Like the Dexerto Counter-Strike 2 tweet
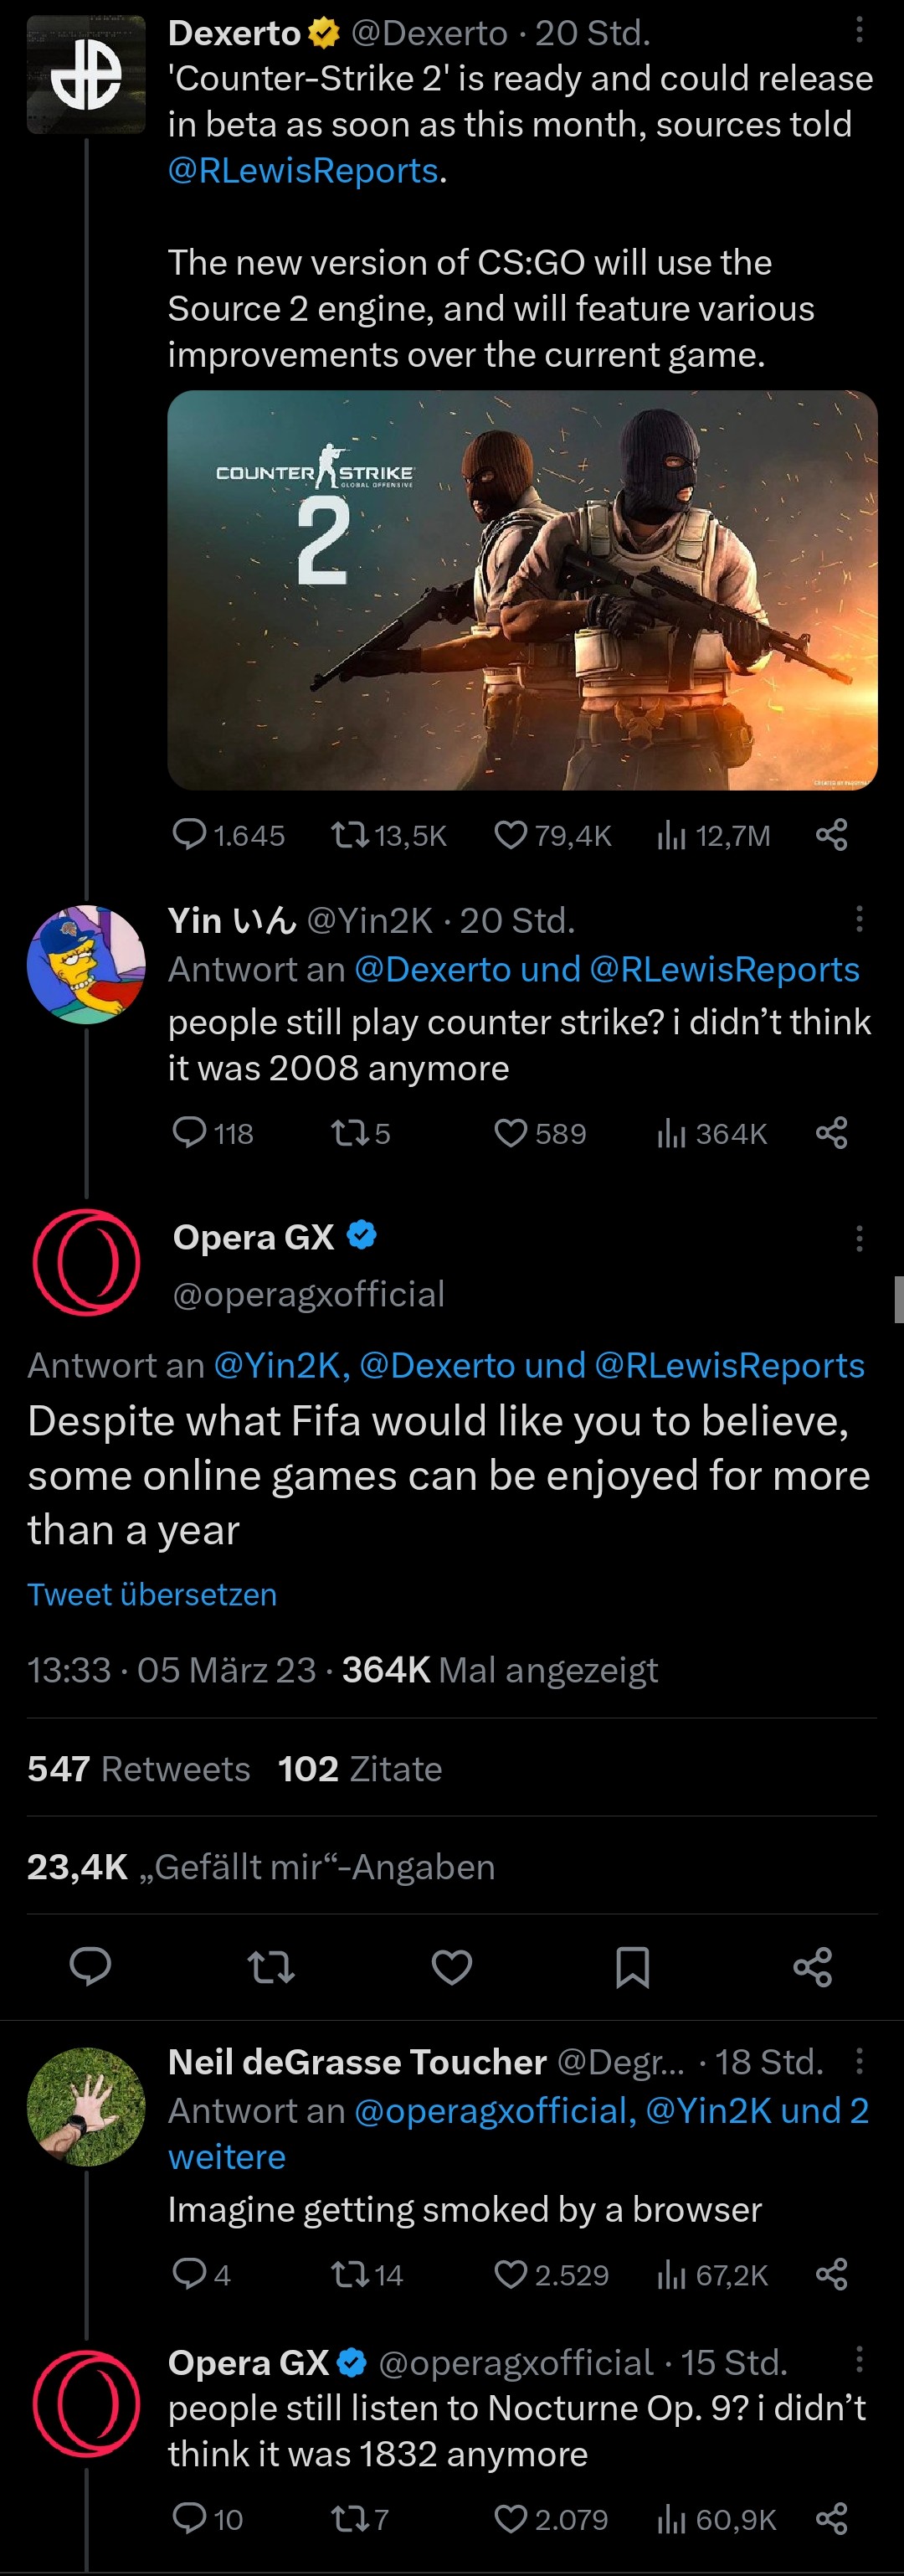This screenshot has width=904, height=2576. click(511, 835)
